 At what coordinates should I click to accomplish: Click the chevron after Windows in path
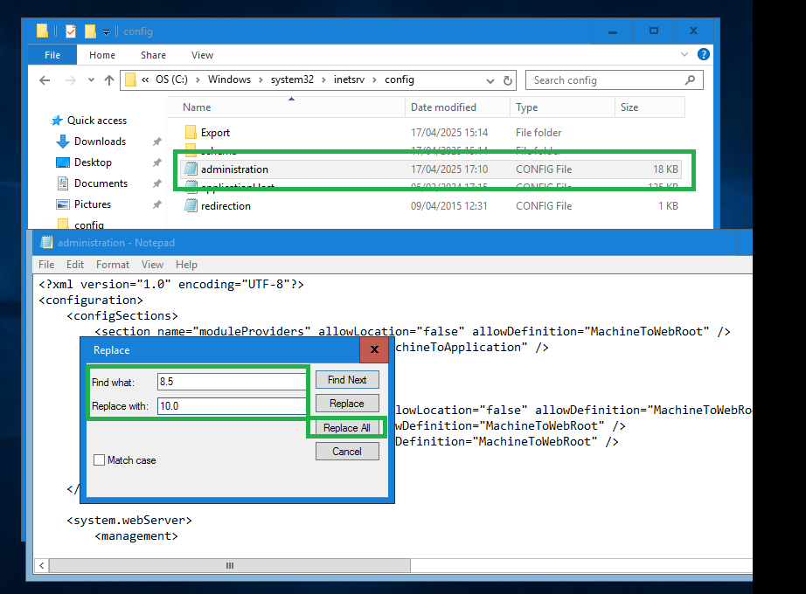[x=261, y=79]
